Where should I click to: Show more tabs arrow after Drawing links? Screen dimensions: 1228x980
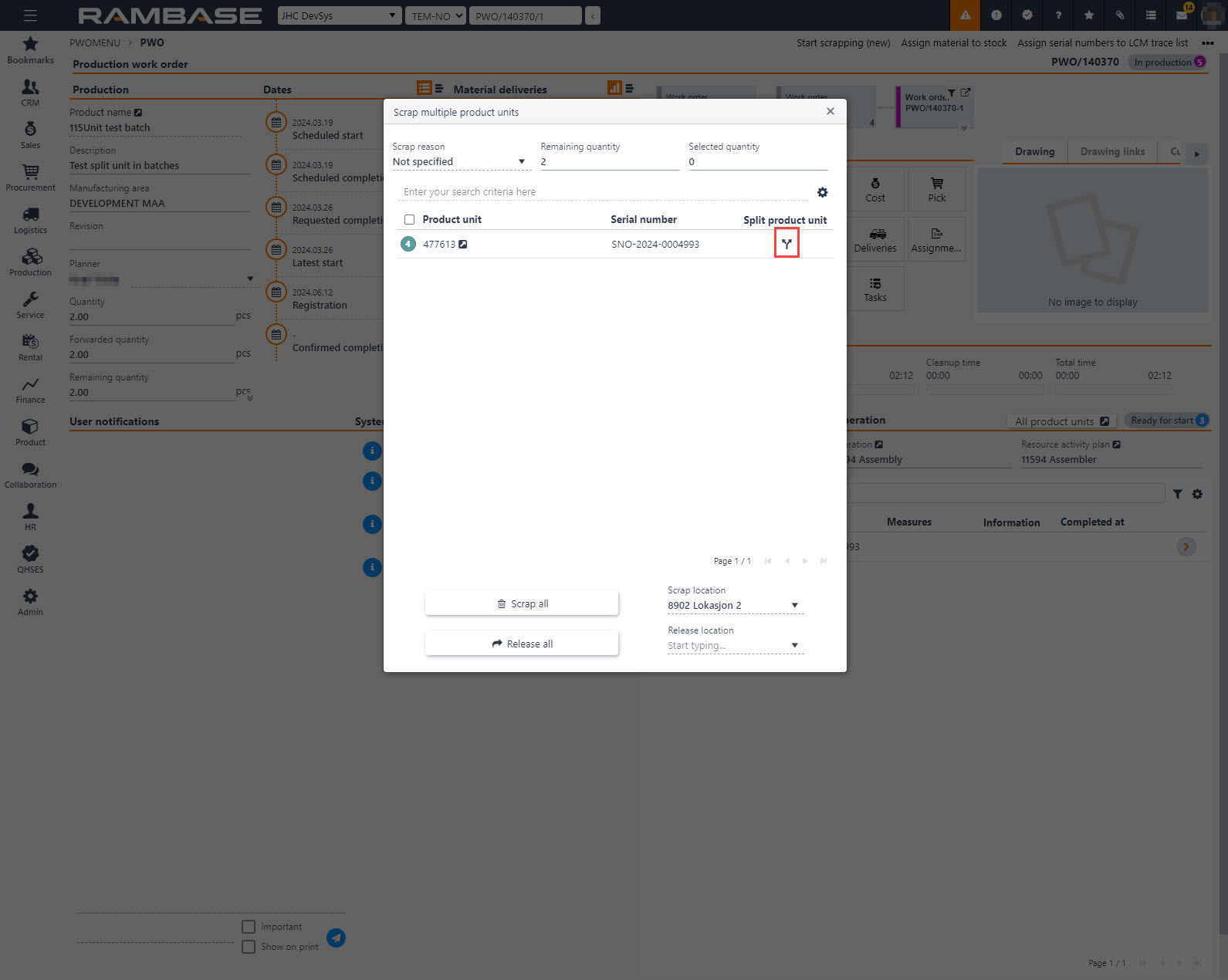point(1196,154)
